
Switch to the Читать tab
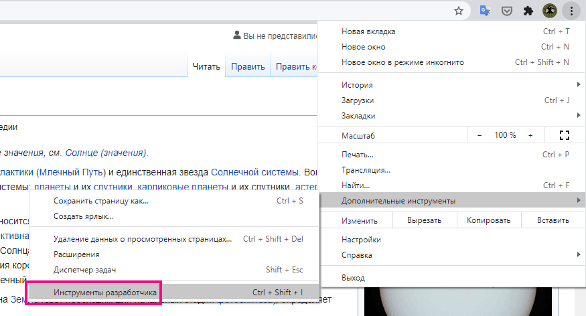click(206, 66)
